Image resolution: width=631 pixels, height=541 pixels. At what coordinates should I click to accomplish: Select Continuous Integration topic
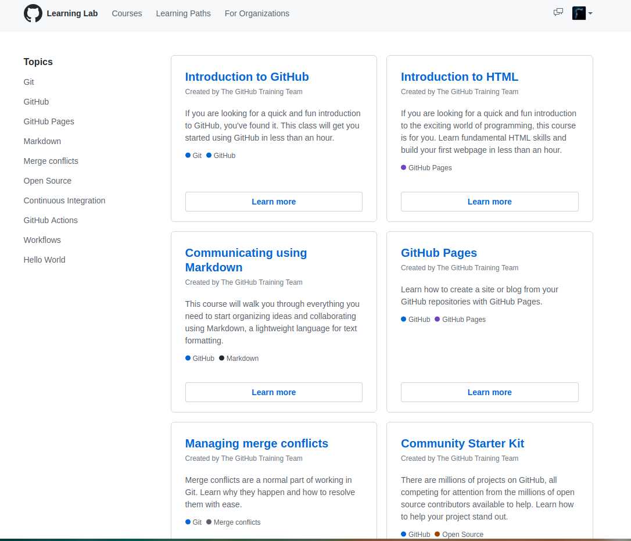(x=64, y=200)
